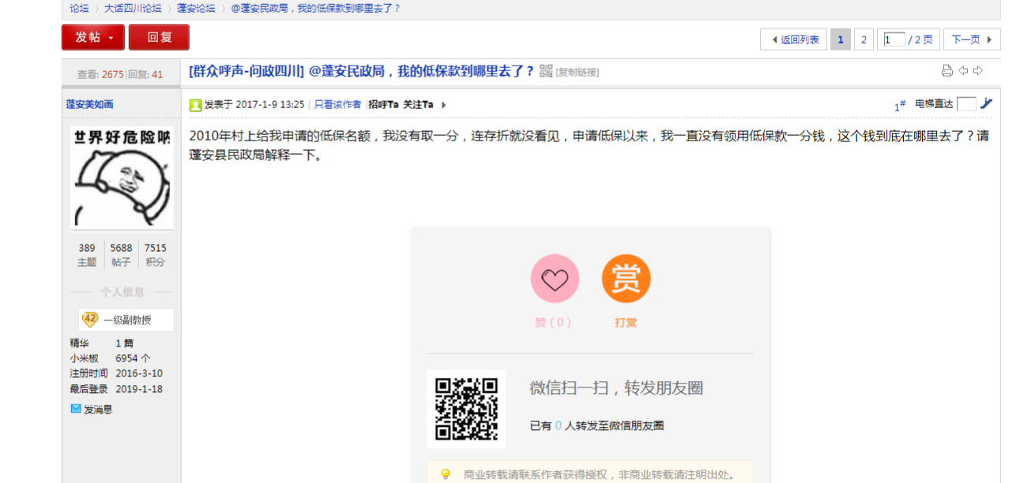Screen dimensions: 1020x483
Task: Go to page 2 in pagination
Action: tap(864, 39)
